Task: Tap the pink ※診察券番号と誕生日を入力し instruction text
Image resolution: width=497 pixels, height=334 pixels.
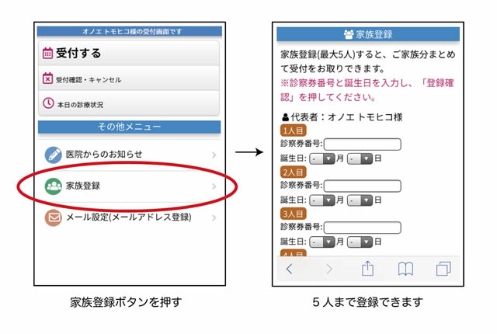Action: [367, 90]
